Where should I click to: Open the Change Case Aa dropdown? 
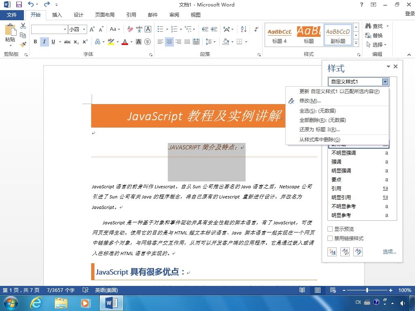click(x=115, y=29)
